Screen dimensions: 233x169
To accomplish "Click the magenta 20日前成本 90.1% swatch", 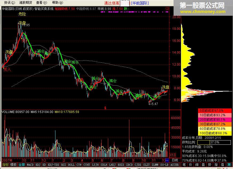I will tap(215, 120).
